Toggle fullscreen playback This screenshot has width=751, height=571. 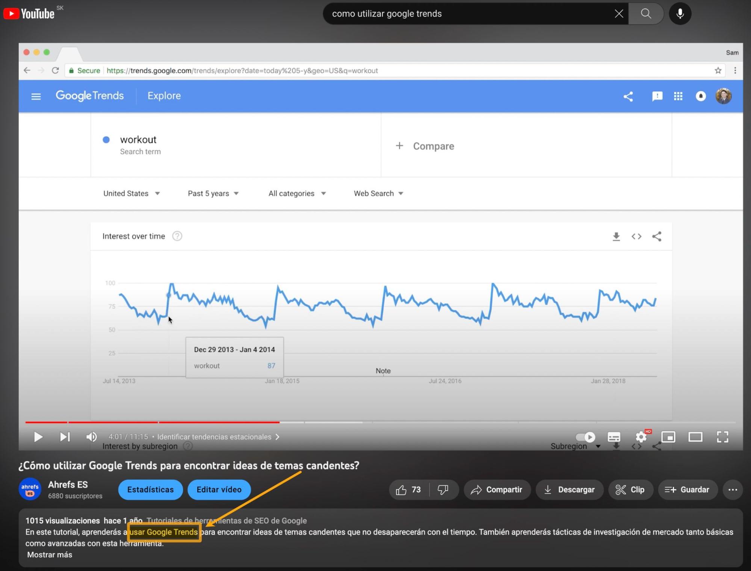(723, 437)
